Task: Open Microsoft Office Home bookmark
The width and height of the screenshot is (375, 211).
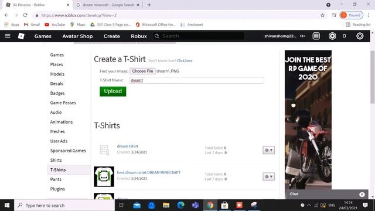Action: (x=155, y=25)
